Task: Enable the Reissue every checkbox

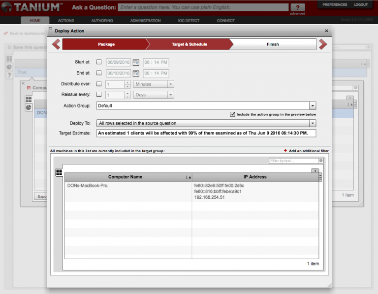Action: point(99,94)
